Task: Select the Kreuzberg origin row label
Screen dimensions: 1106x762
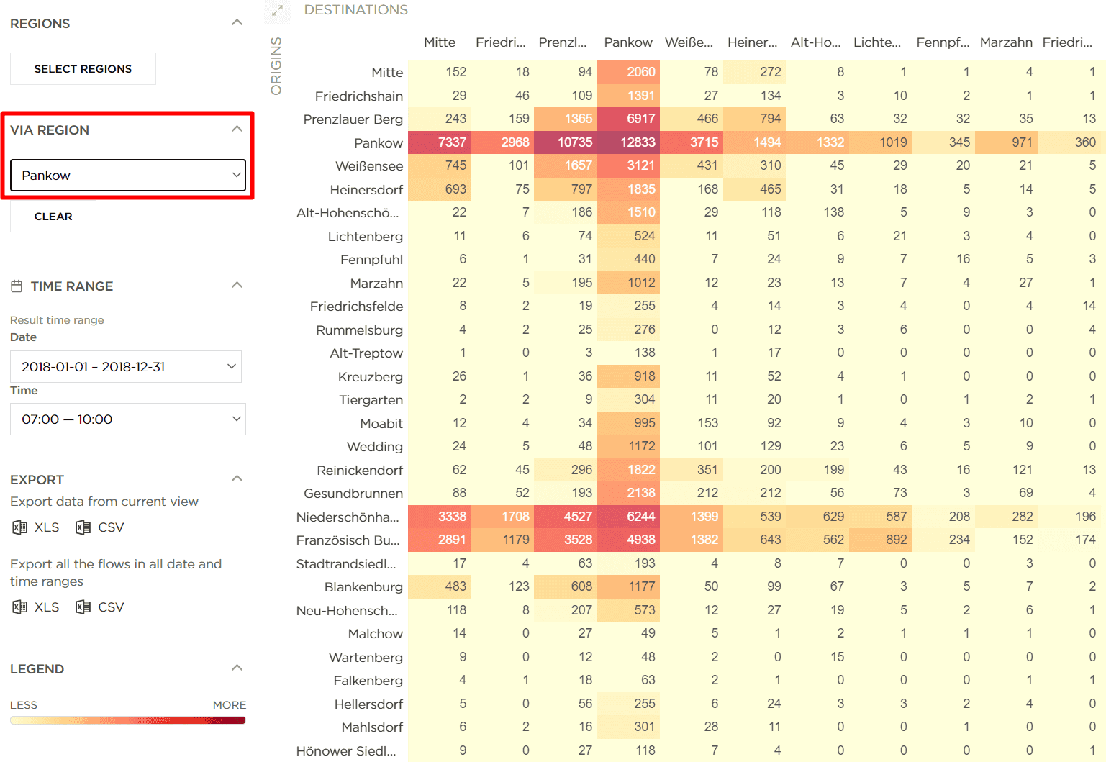Action: coord(370,377)
